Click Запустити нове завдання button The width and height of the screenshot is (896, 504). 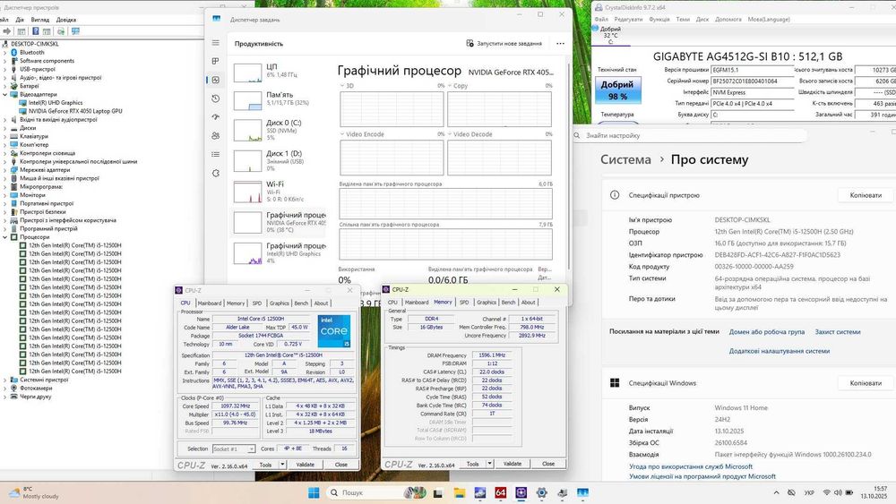pyautogui.click(x=504, y=43)
